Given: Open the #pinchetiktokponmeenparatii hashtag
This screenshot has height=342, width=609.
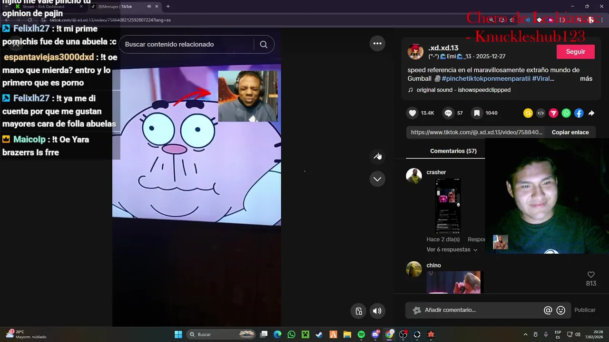Looking at the screenshot, I should coord(486,78).
